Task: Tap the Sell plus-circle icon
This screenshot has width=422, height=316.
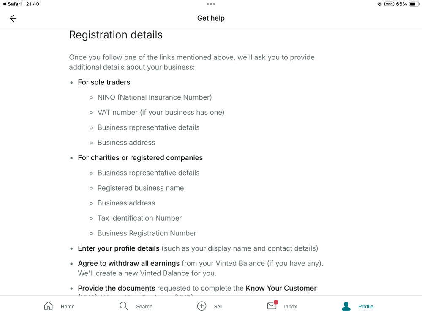Action: (x=201, y=306)
